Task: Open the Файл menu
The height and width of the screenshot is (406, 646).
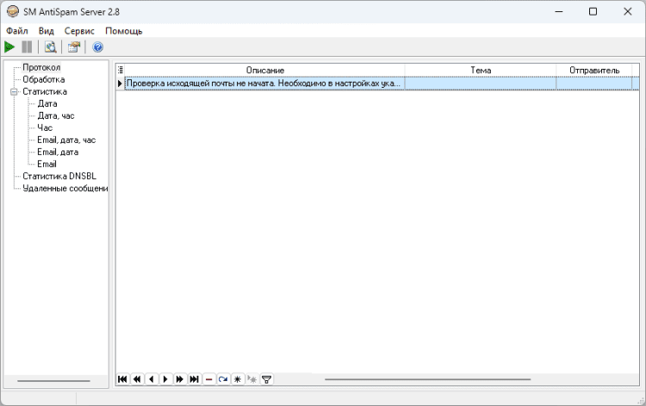Action: (17, 31)
